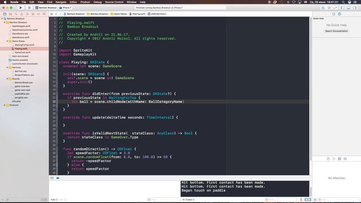This screenshot has width=361, height=203.
Task: Click the related items grid icon in jump bar
Action: coord(51,14)
